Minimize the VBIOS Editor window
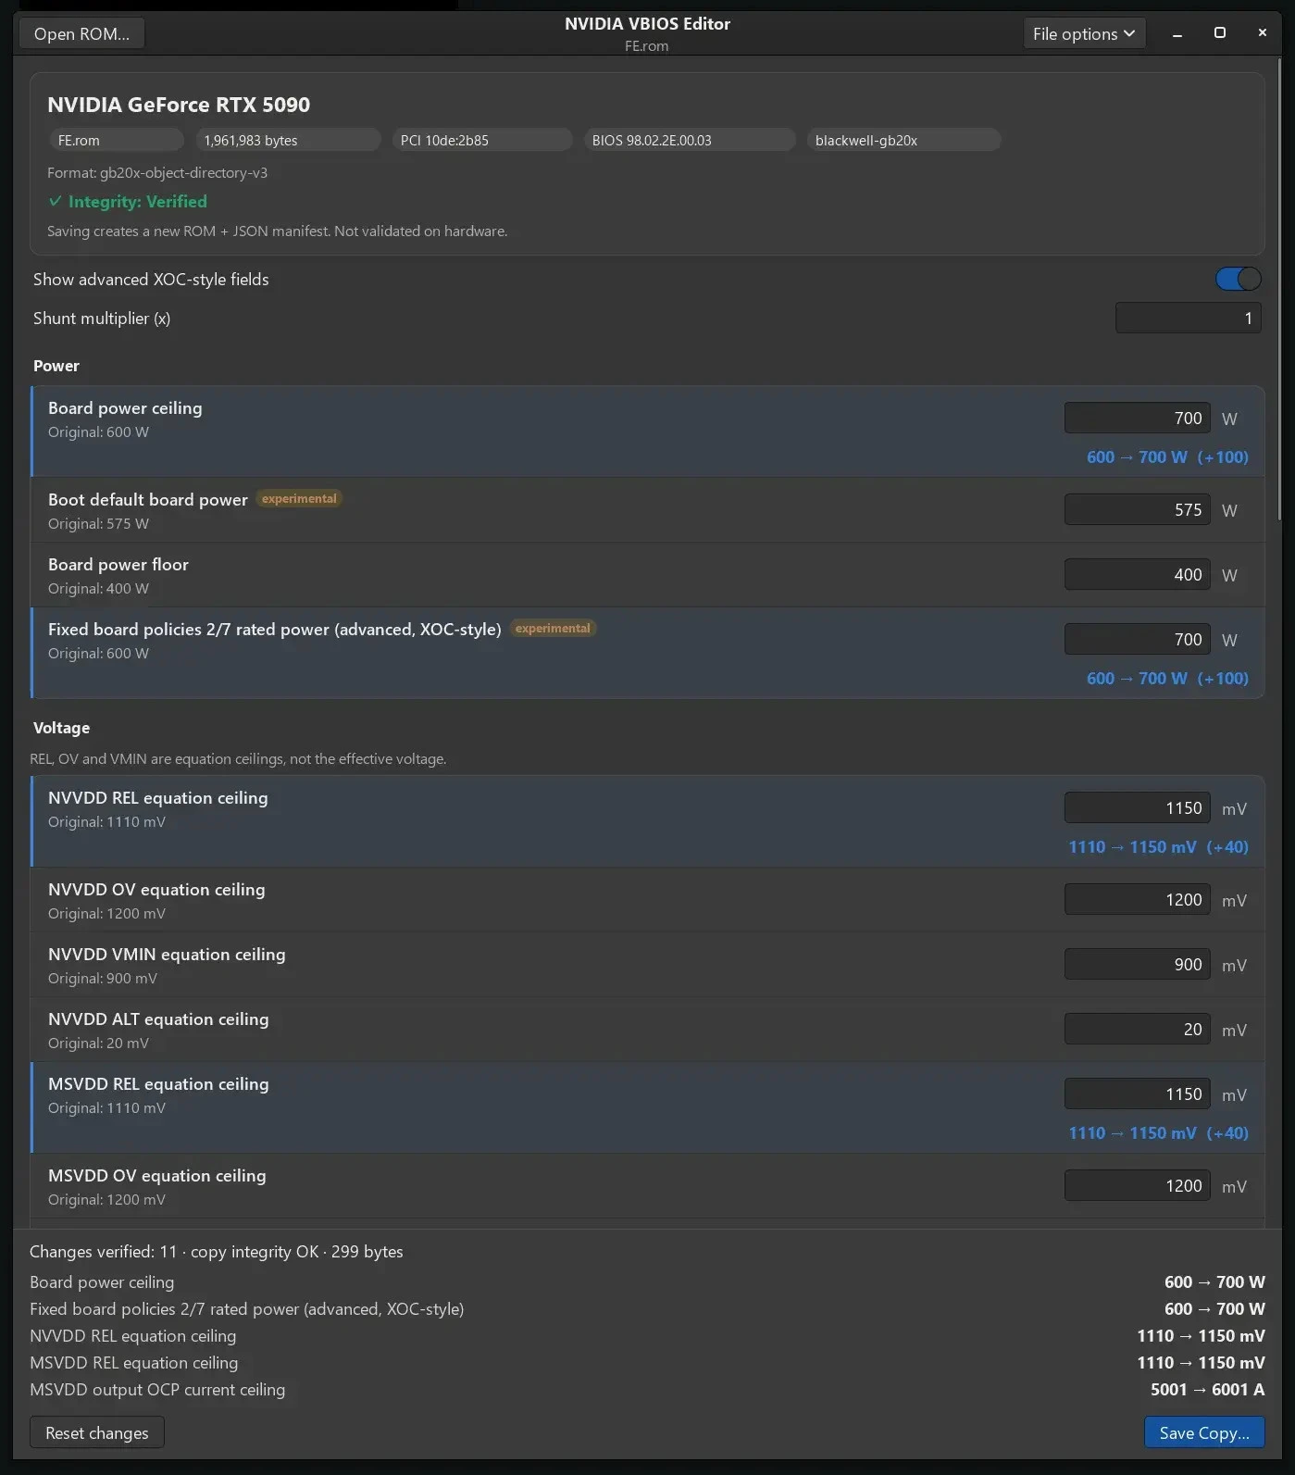The width and height of the screenshot is (1295, 1475). point(1177,34)
